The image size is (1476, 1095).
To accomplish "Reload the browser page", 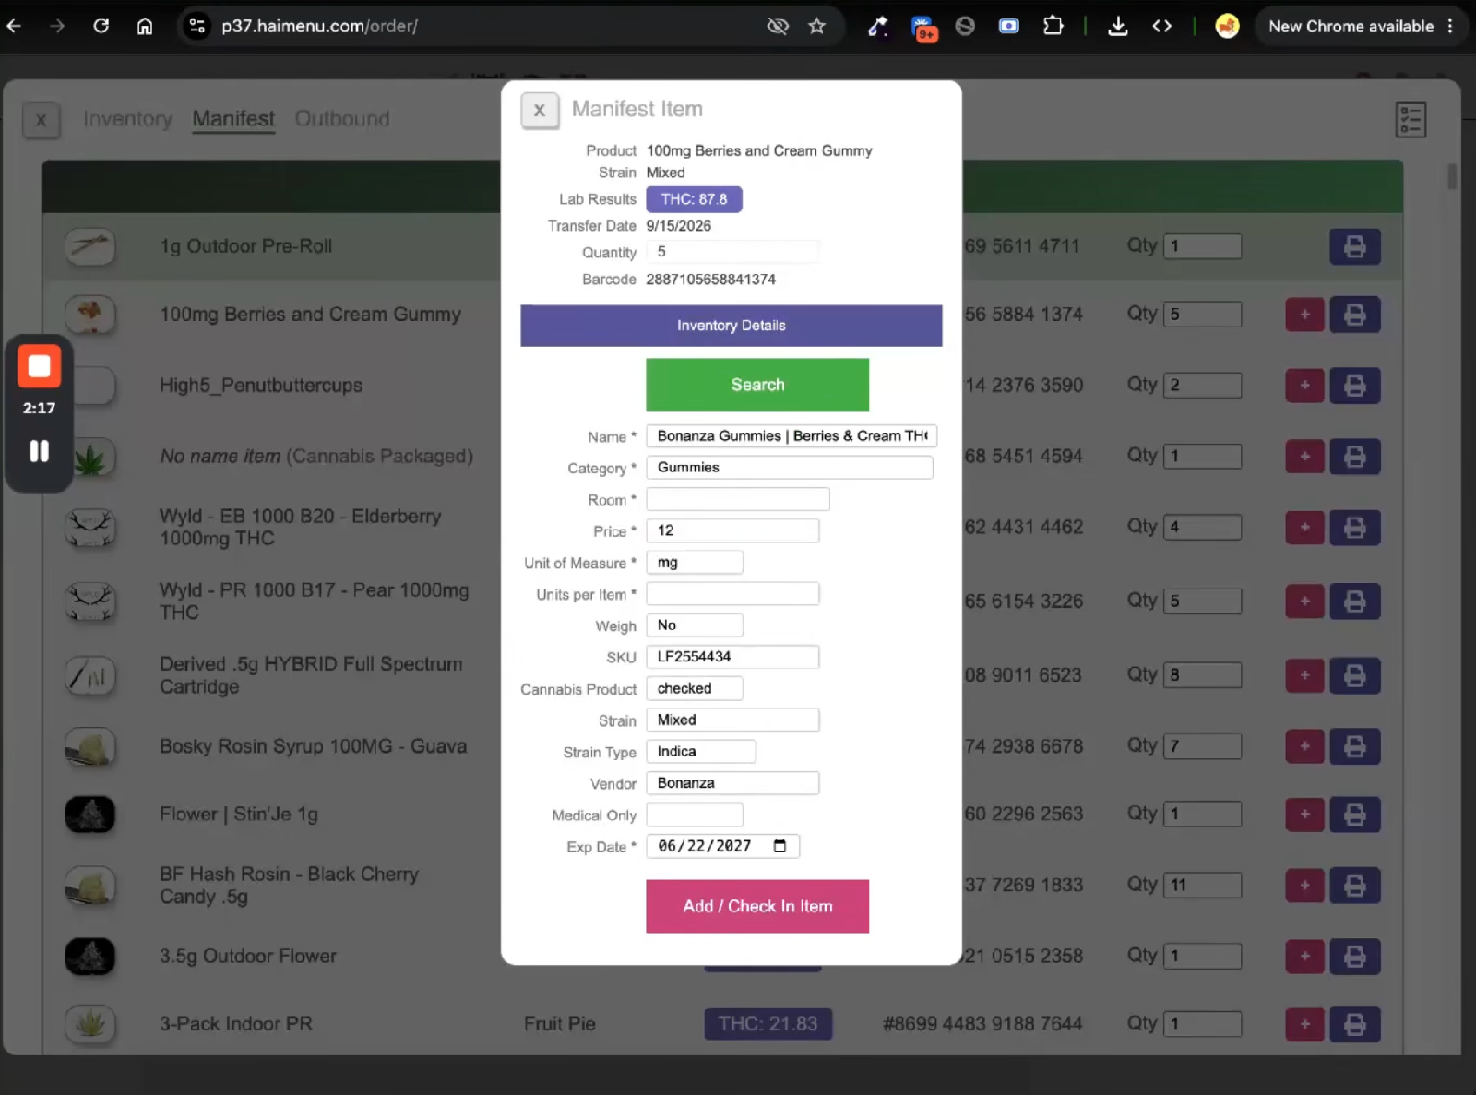I will 101,26.
